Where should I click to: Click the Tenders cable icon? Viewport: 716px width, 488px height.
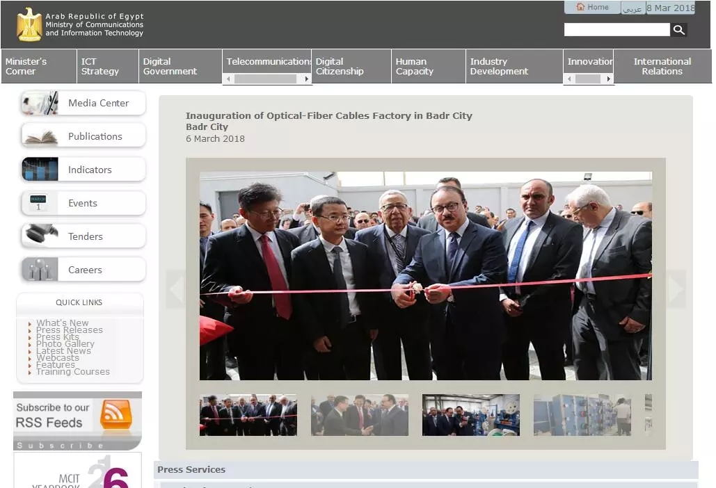click(x=40, y=236)
